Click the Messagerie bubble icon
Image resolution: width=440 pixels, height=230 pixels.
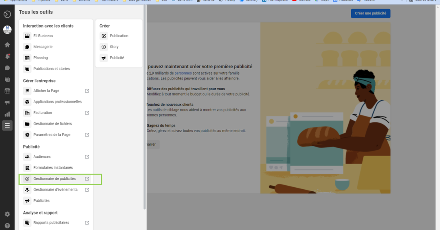pos(27,47)
